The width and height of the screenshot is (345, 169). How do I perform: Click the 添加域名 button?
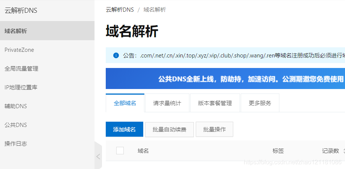tap(124, 129)
